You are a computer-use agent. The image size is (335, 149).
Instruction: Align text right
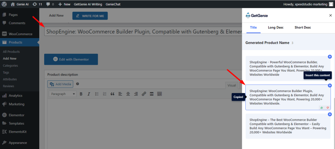(x=136, y=94)
